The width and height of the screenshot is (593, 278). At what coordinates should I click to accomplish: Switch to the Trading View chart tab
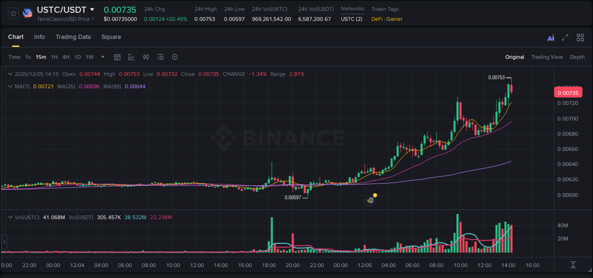pos(547,57)
